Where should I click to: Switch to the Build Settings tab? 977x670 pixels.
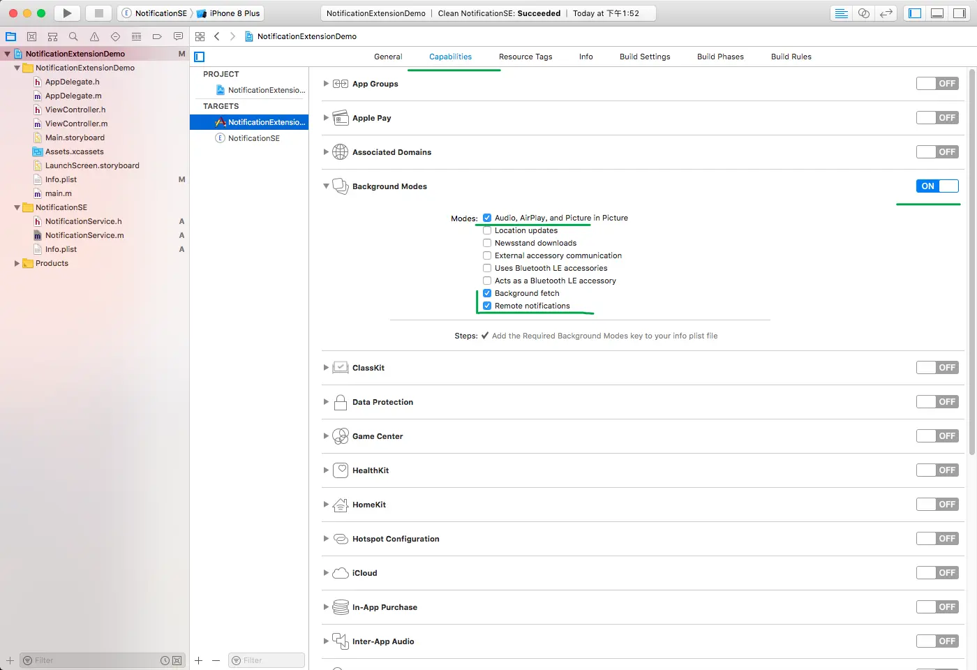645,57
